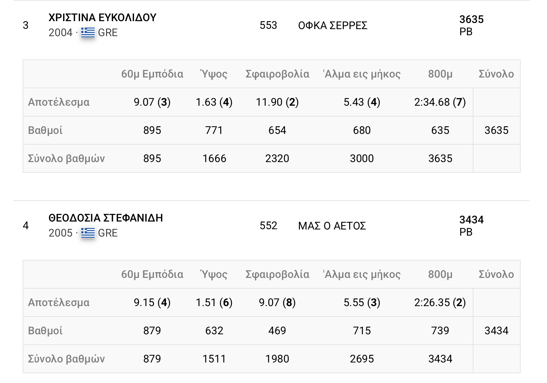This screenshot has width=547, height=383.
Task: Select the 9.07 (3) hurdles result
Action: pyautogui.click(x=152, y=102)
